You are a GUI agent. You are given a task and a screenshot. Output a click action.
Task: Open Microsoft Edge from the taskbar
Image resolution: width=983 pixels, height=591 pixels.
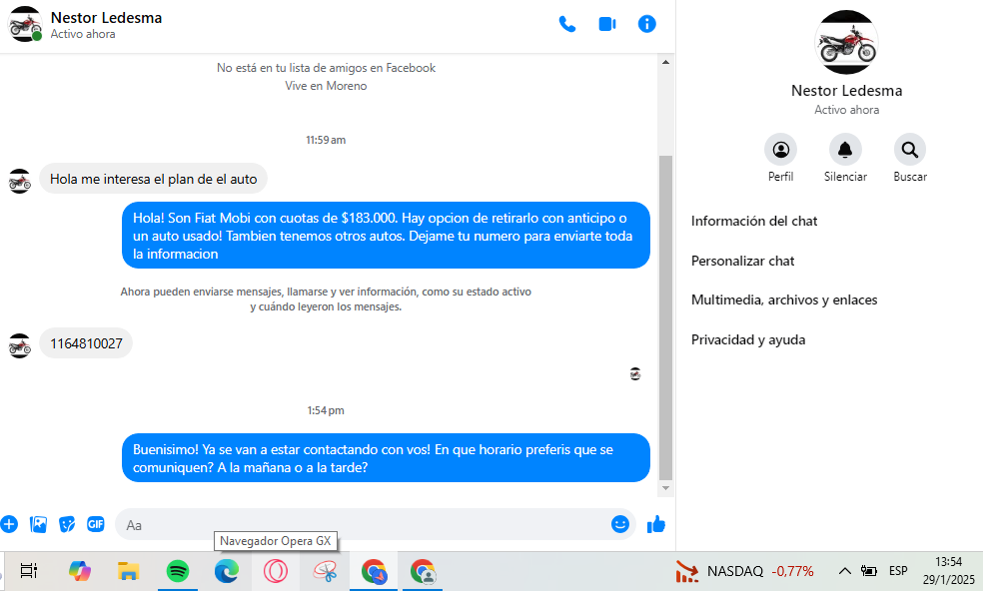(227, 571)
